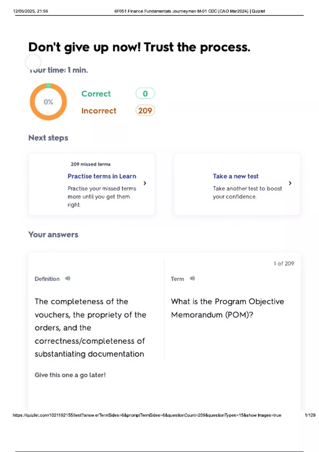Click the 1 of 209 question counter
Viewport: 319px width, 452px height.
(284, 263)
